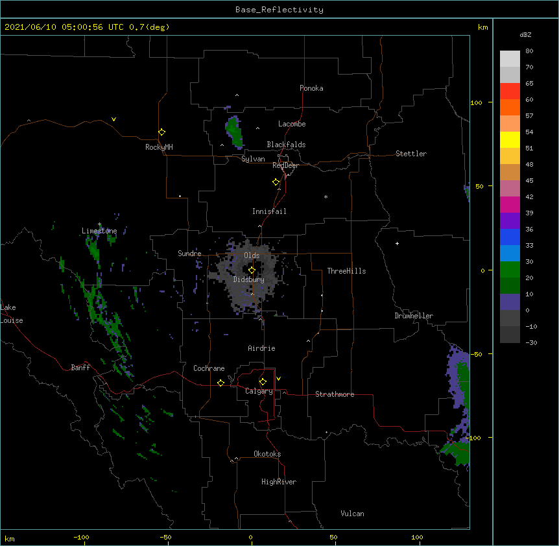Click the RedDeer city label
This screenshot has width=559, height=546.
[x=285, y=165]
